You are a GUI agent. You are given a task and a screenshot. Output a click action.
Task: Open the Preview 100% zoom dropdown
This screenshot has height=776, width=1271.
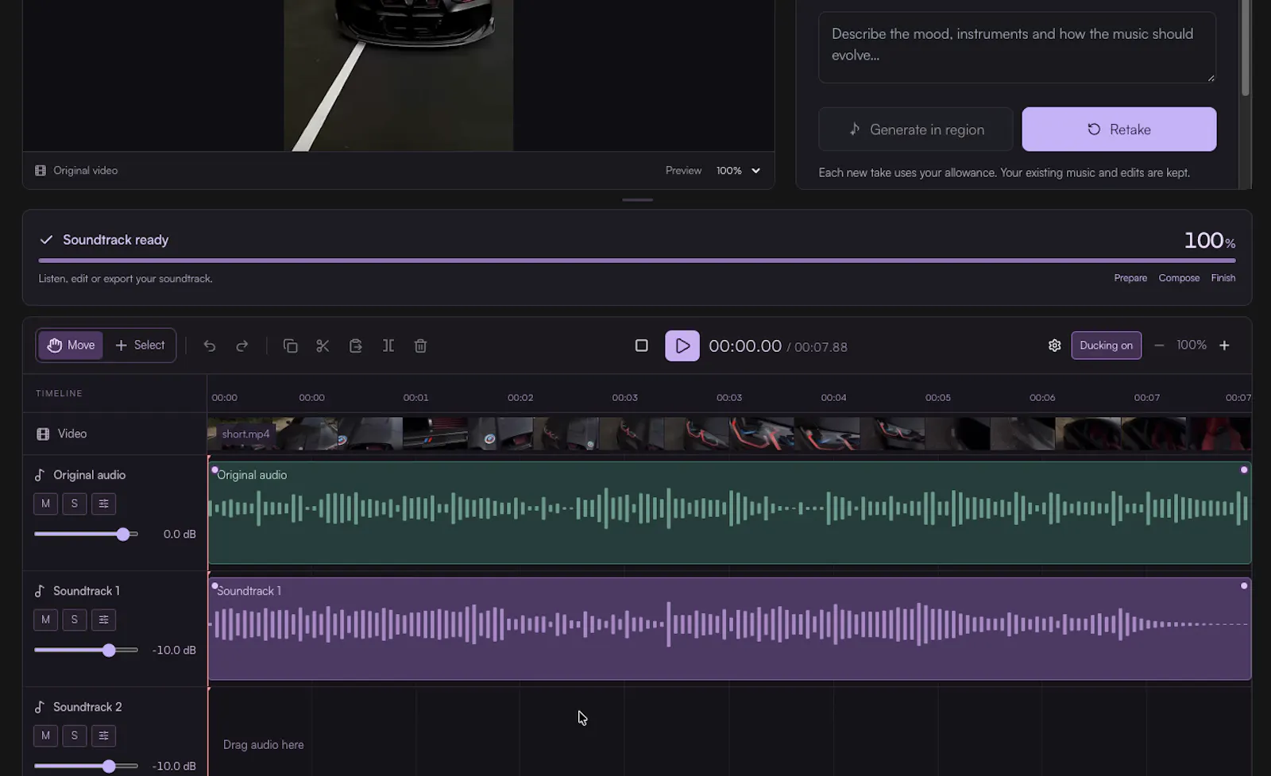pyautogui.click(x=738, y=171)
